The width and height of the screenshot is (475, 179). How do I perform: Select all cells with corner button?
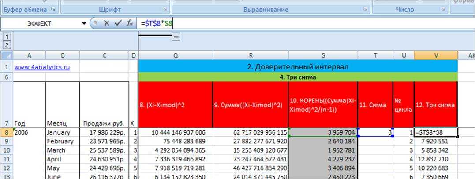tap(7, 55)
